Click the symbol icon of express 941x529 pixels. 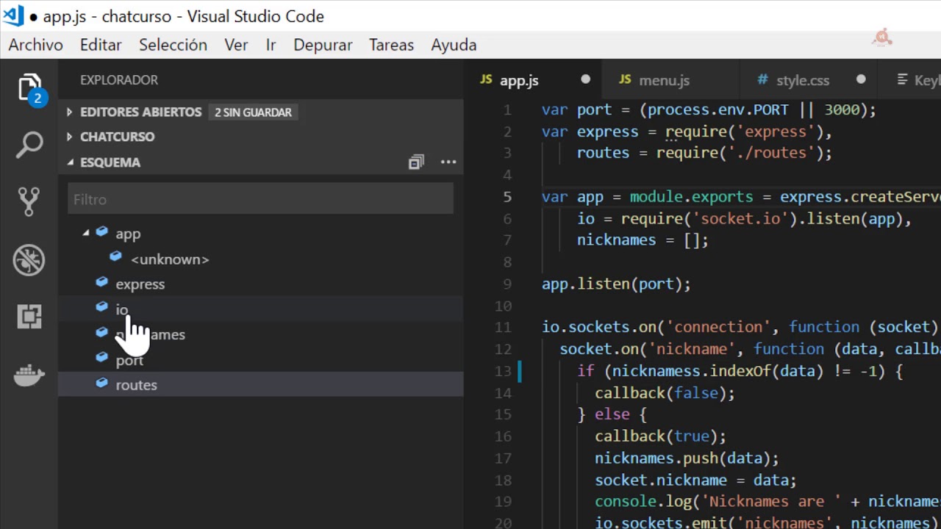click(x=102, y=282)
